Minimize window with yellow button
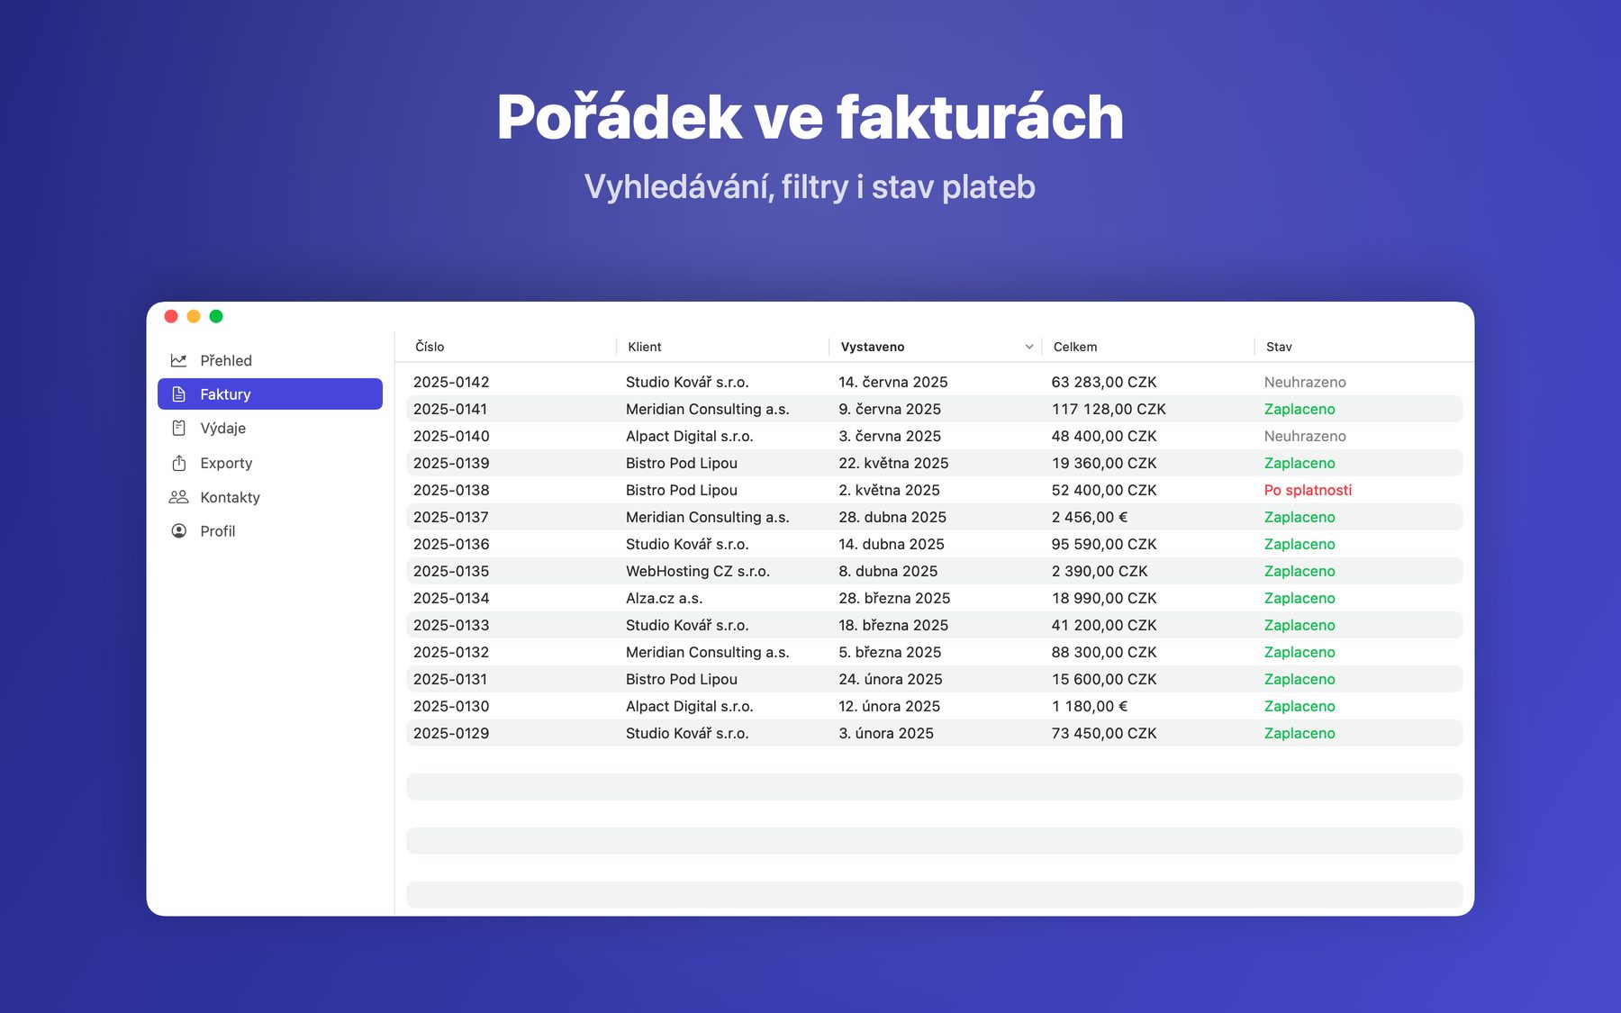The width and height of the screenshot is (1621, 1013). (x=194, y=316)
